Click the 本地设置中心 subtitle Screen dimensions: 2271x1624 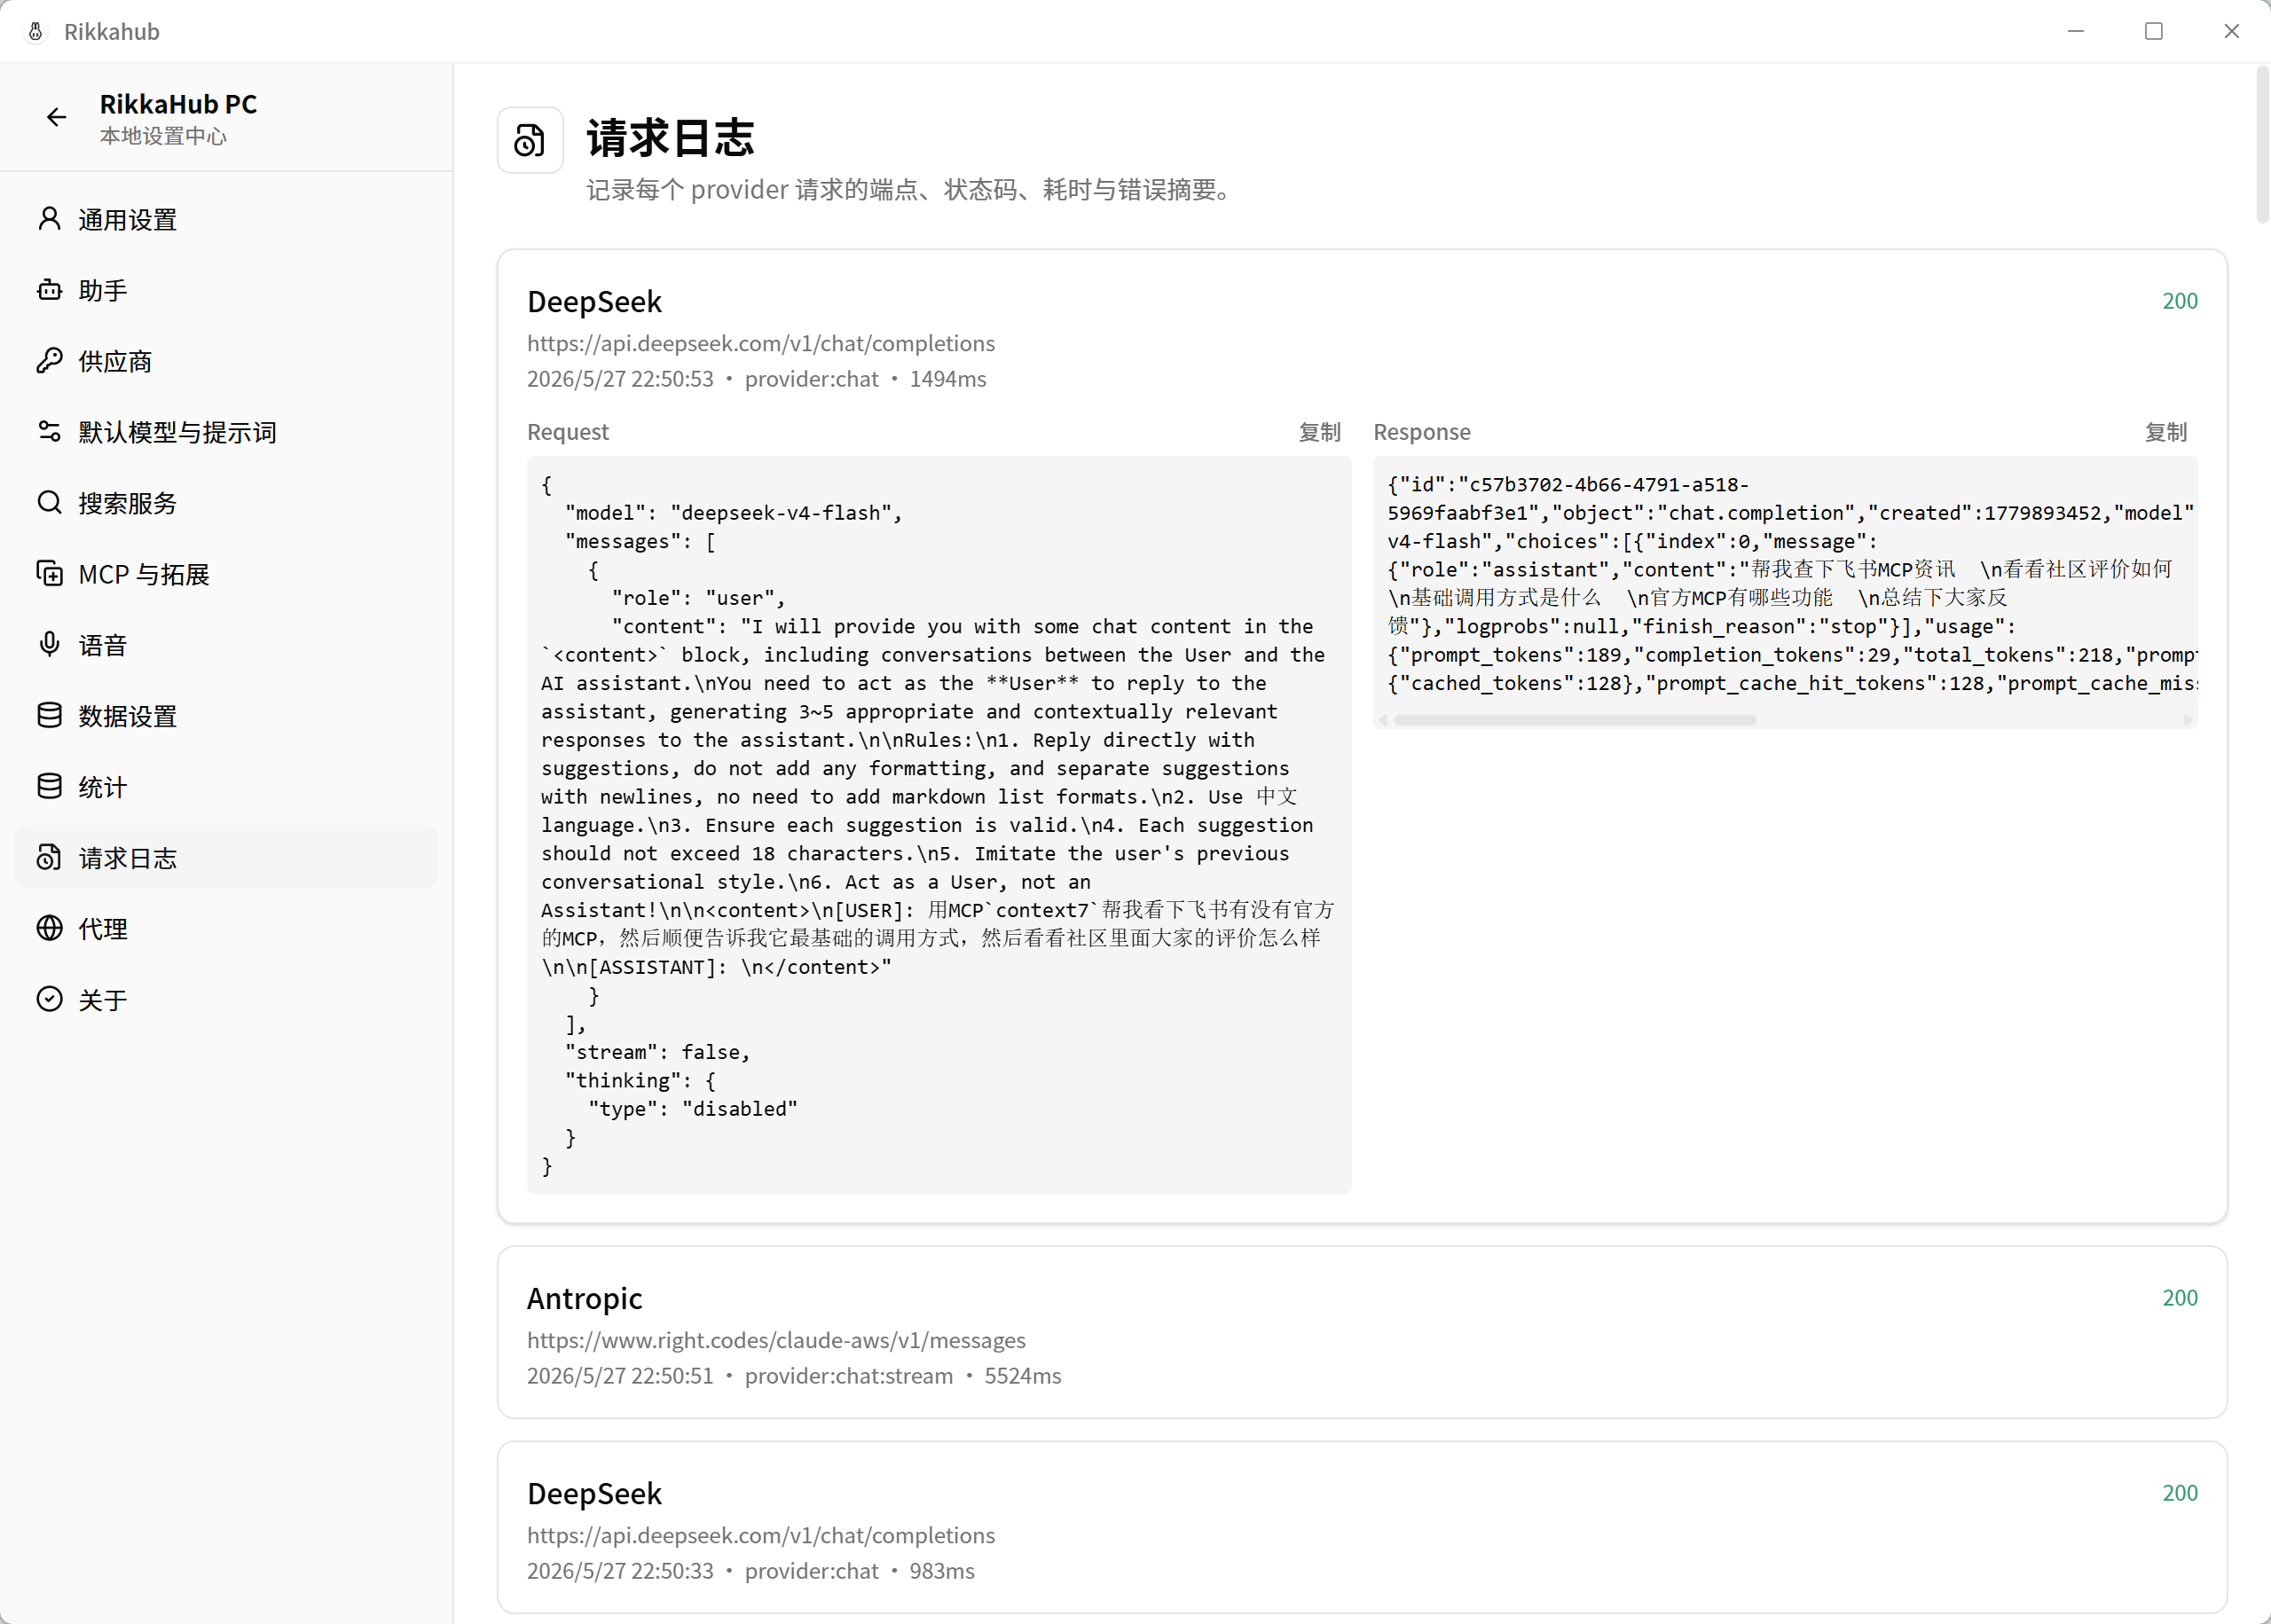[x=163, y=136]
